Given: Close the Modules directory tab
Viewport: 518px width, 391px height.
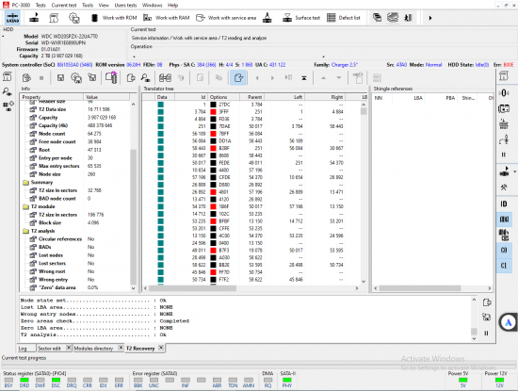Looking at the screenshot, I should pyautogui.click(x=121, y=348).
